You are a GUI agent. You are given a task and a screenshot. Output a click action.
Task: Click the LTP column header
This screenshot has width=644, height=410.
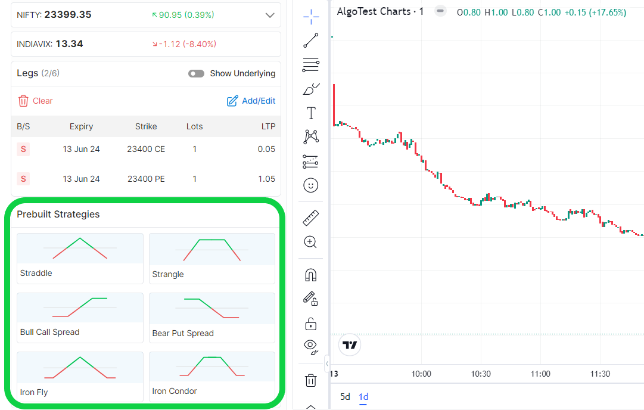(x=268, y=126)
